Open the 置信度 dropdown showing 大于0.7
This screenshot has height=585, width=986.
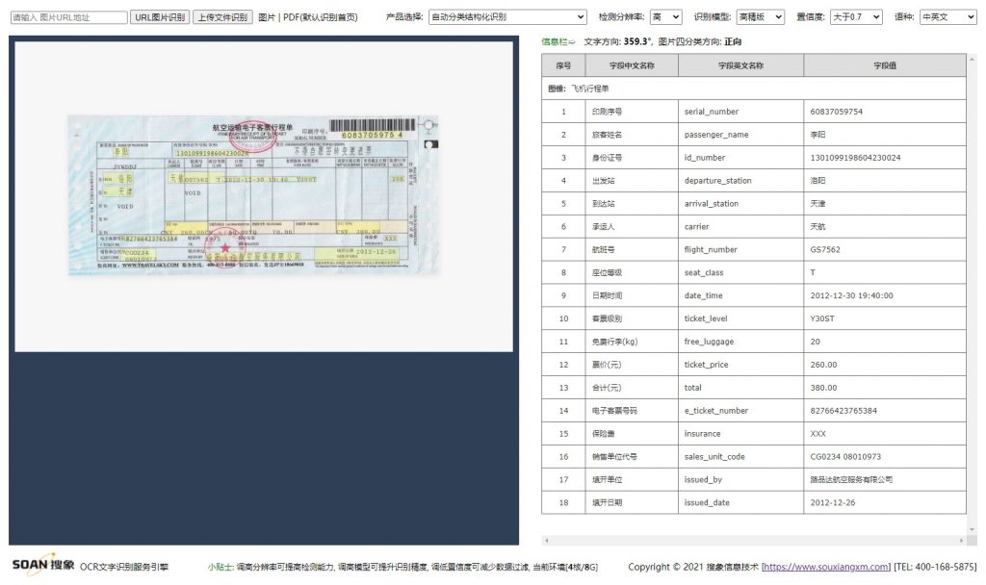point(856,17)
